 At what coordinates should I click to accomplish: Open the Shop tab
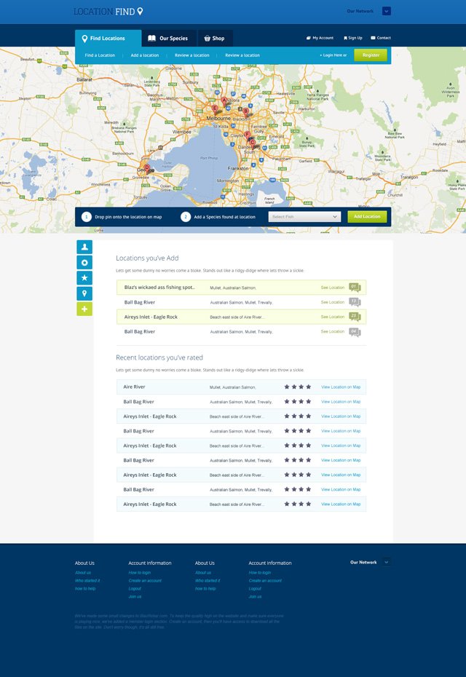coord(214,39)
